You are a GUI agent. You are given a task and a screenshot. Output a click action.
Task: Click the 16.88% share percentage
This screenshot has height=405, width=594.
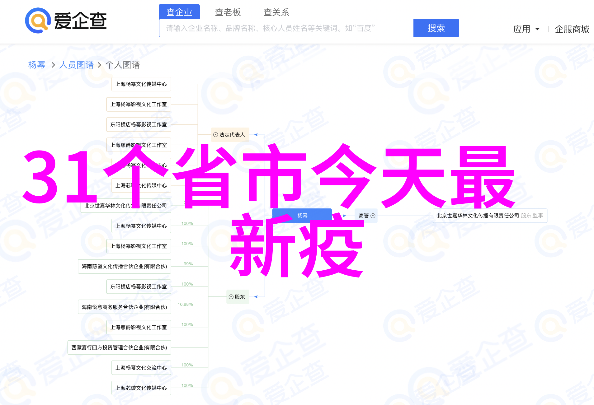click(185, 304)
